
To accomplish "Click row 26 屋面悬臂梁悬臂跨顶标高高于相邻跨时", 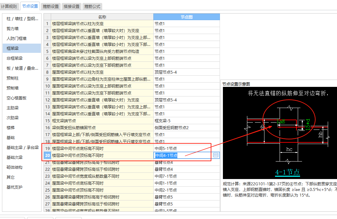I will coord(102,197).
